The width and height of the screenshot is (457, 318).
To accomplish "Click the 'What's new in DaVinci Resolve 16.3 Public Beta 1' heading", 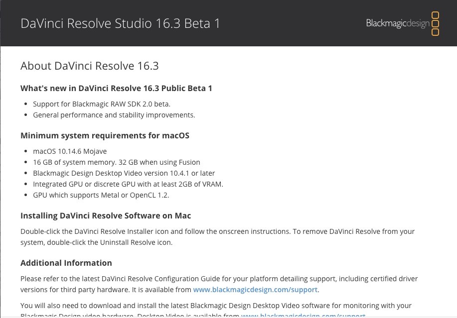I will click(x=116, y=88).
